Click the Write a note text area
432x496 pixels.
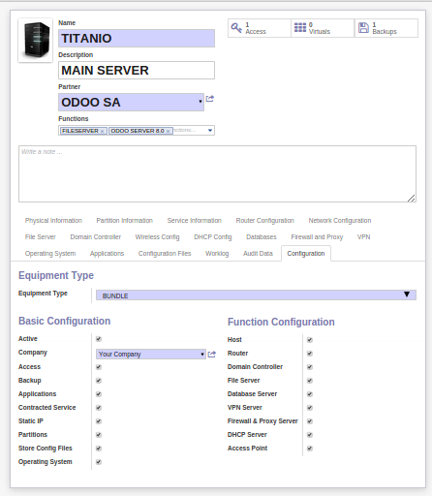click(217, 173)
